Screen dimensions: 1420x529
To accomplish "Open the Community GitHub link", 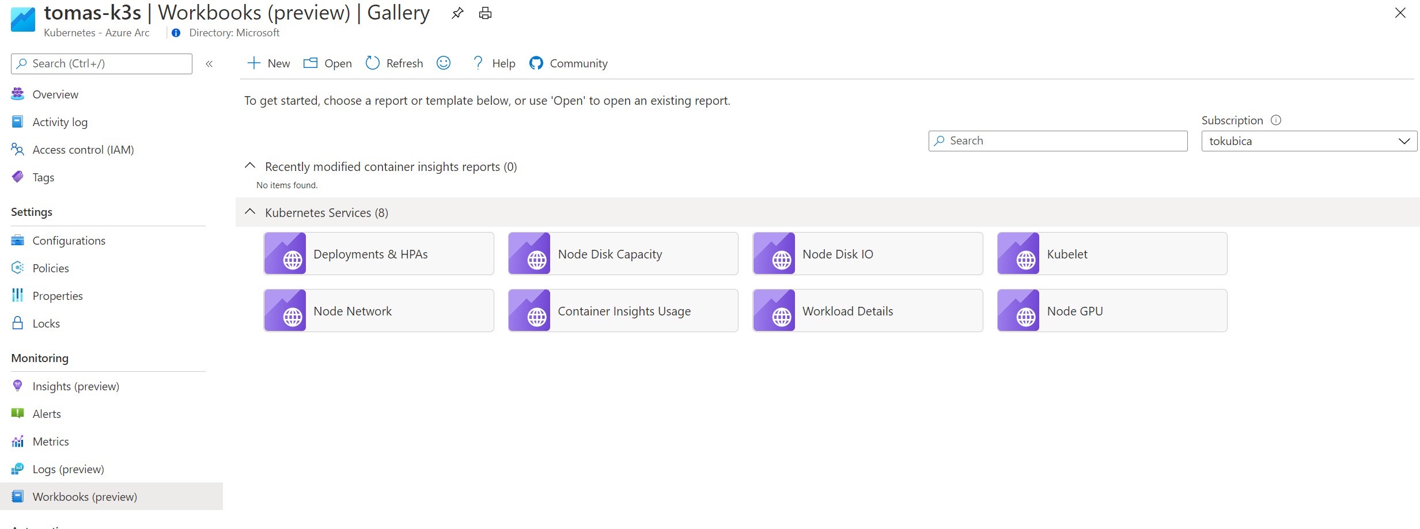I will (569, 63).
